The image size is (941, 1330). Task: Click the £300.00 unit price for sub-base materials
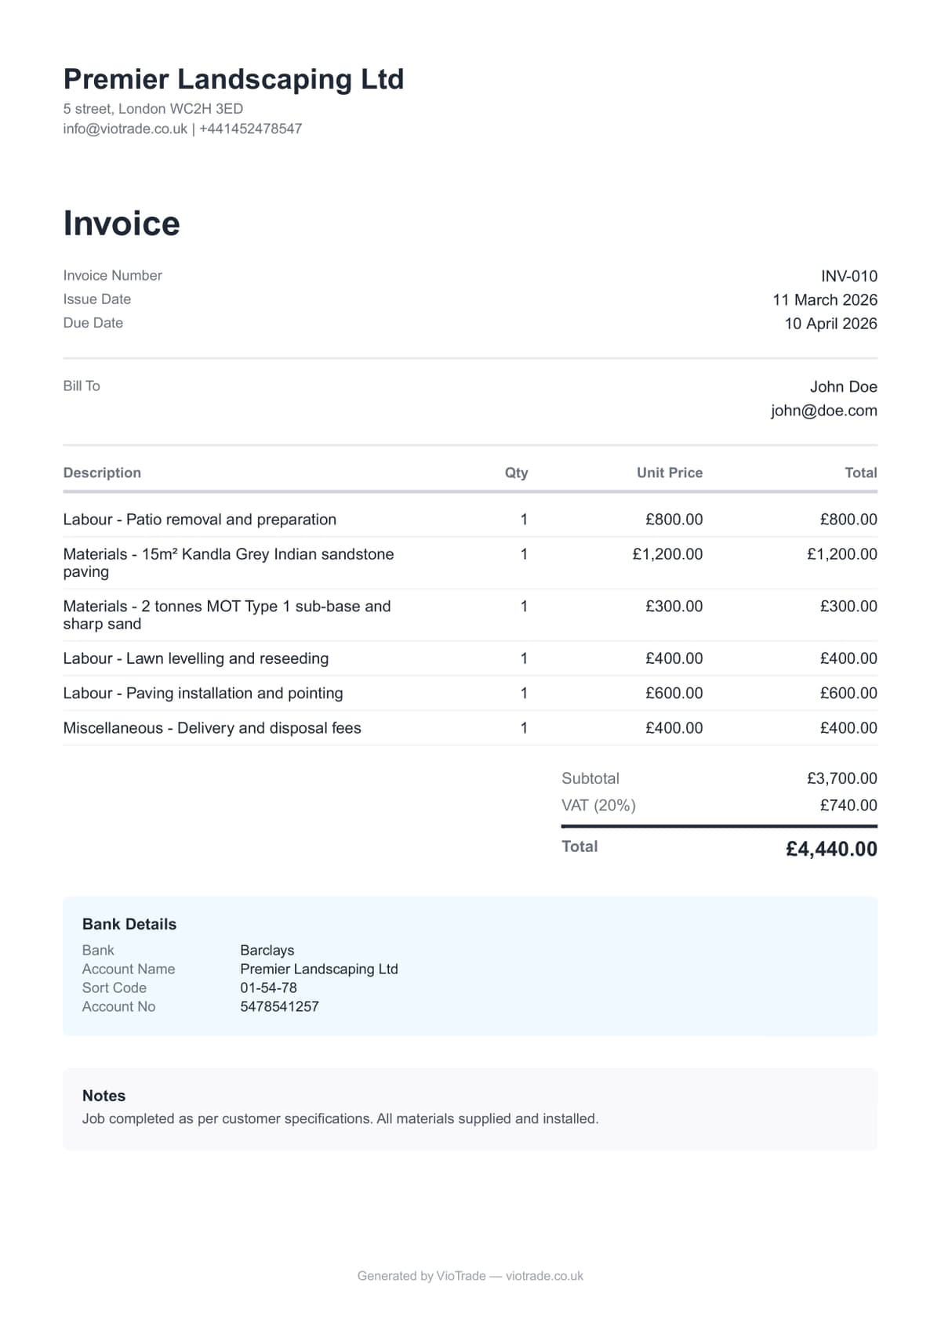674,606
